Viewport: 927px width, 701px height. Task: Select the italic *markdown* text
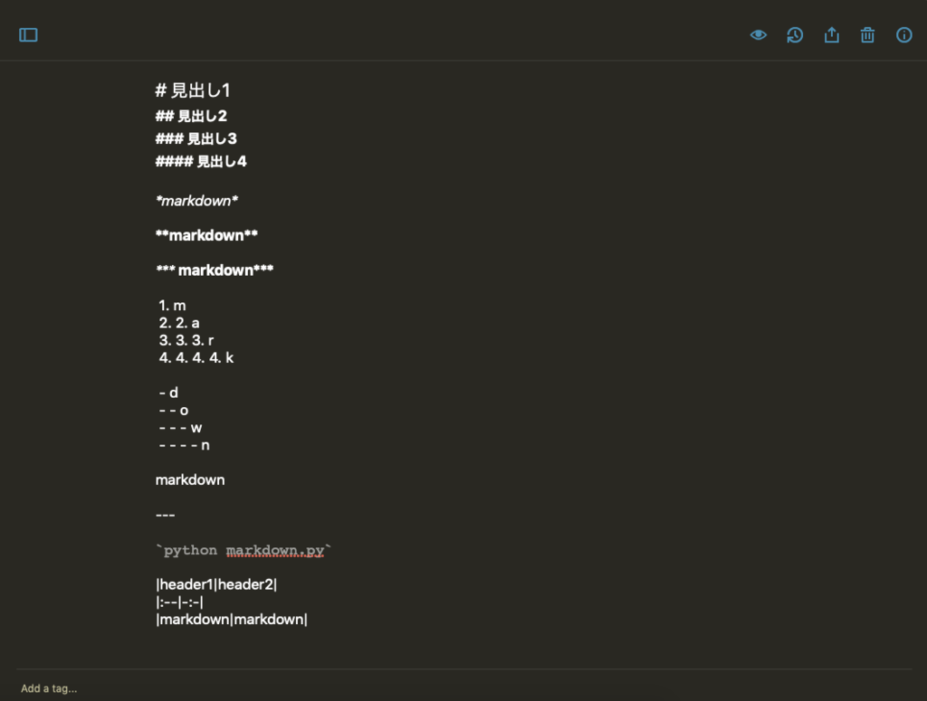[196, 200]
